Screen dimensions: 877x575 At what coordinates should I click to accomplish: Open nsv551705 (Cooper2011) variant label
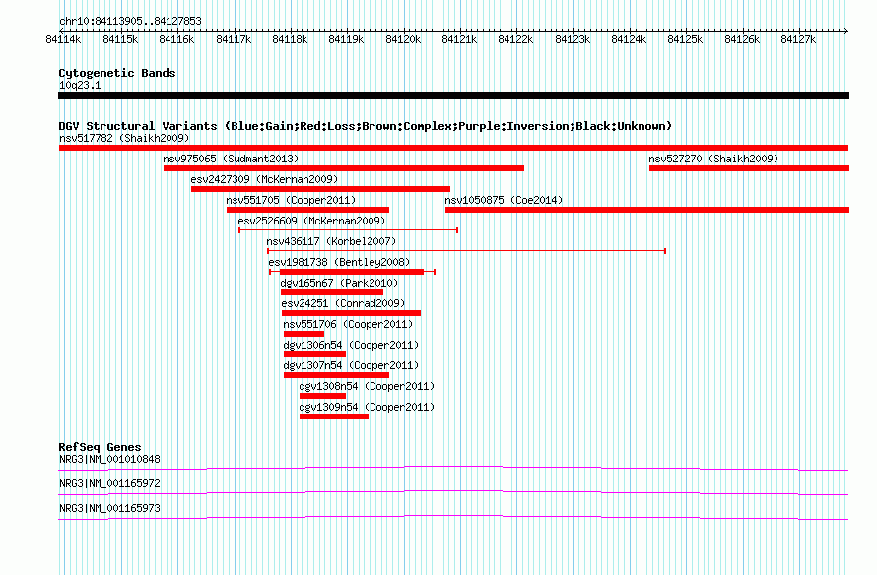(x=291, y=200)
